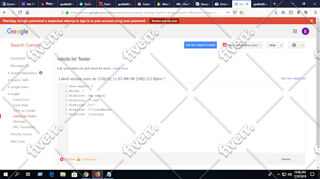
Task: Open the Firefox downloads arrow
Action: click(x=276, y=12)
